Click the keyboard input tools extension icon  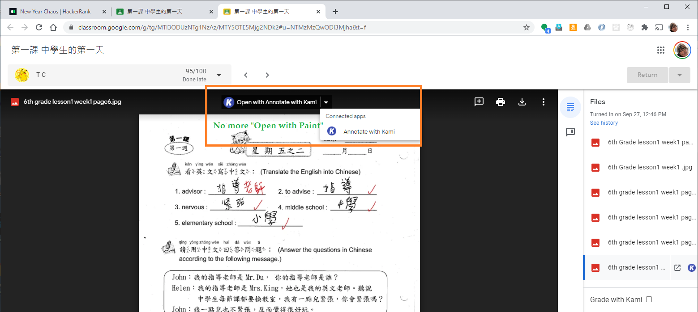click(558, 27)
